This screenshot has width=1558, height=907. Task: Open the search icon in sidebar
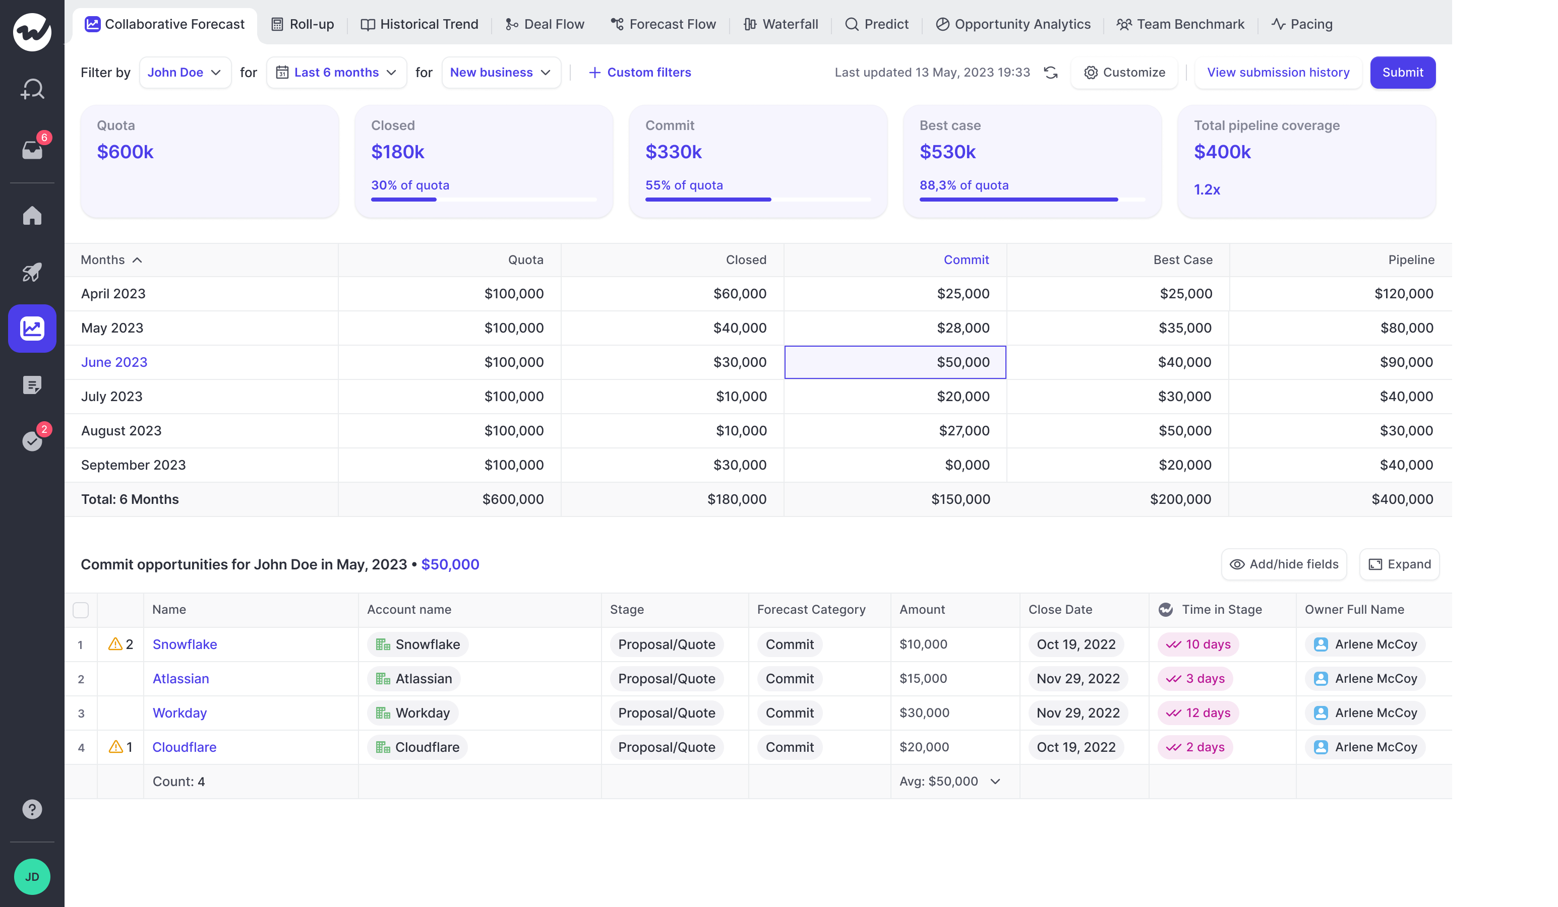(x=32, y=89)
